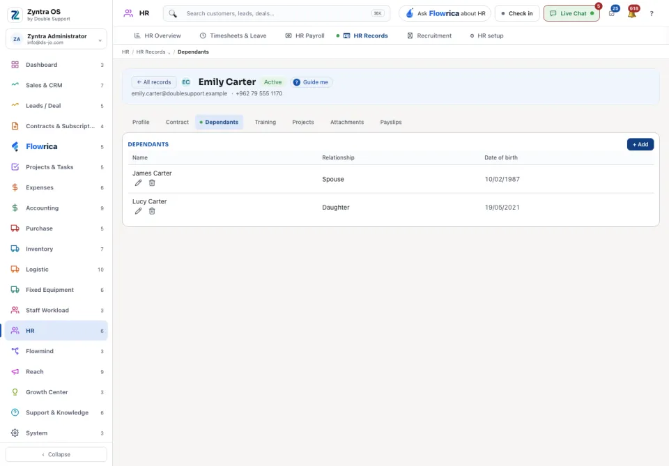Screen dimensions: 669x466
Task: Open the tasks checklist icon with badge 25
Action: [x=612, y=13]
